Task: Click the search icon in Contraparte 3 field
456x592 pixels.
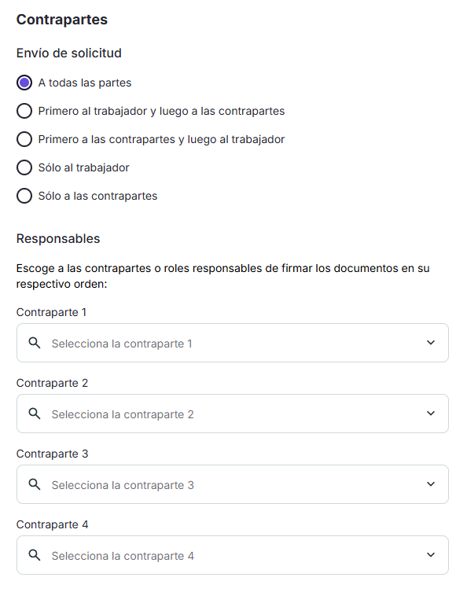Action: pos(35,484)
